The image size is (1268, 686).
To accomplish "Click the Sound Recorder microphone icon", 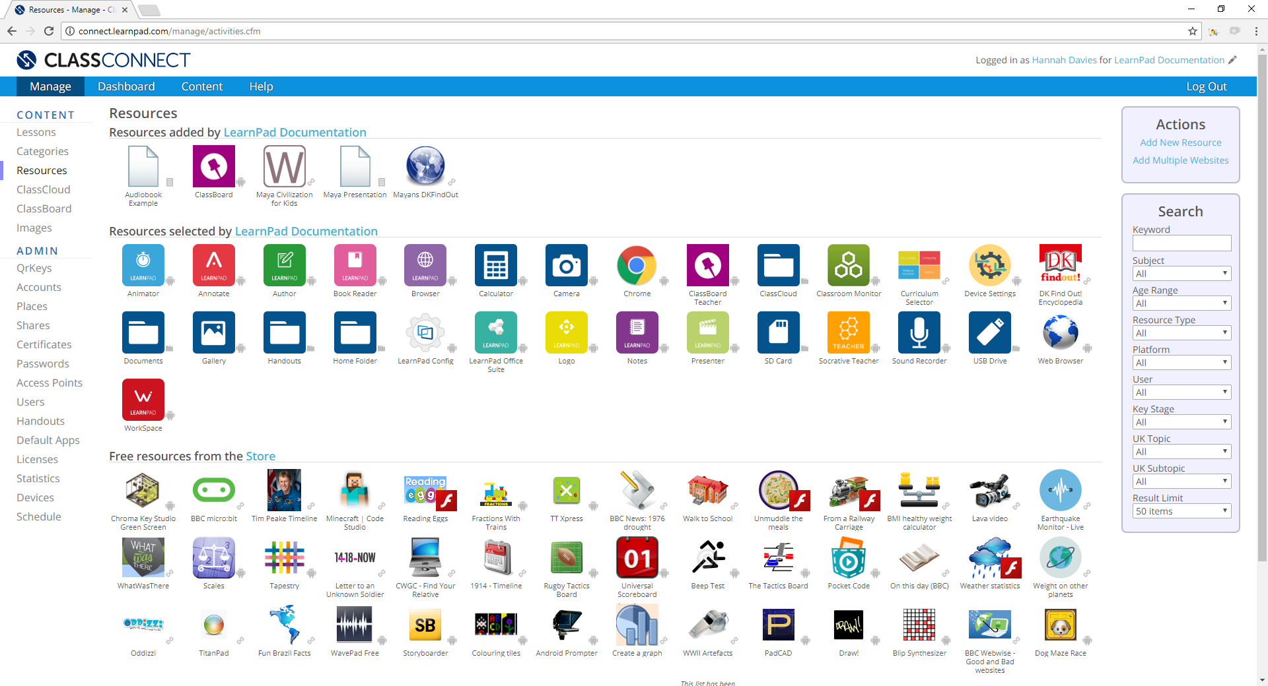I will 919,332.
